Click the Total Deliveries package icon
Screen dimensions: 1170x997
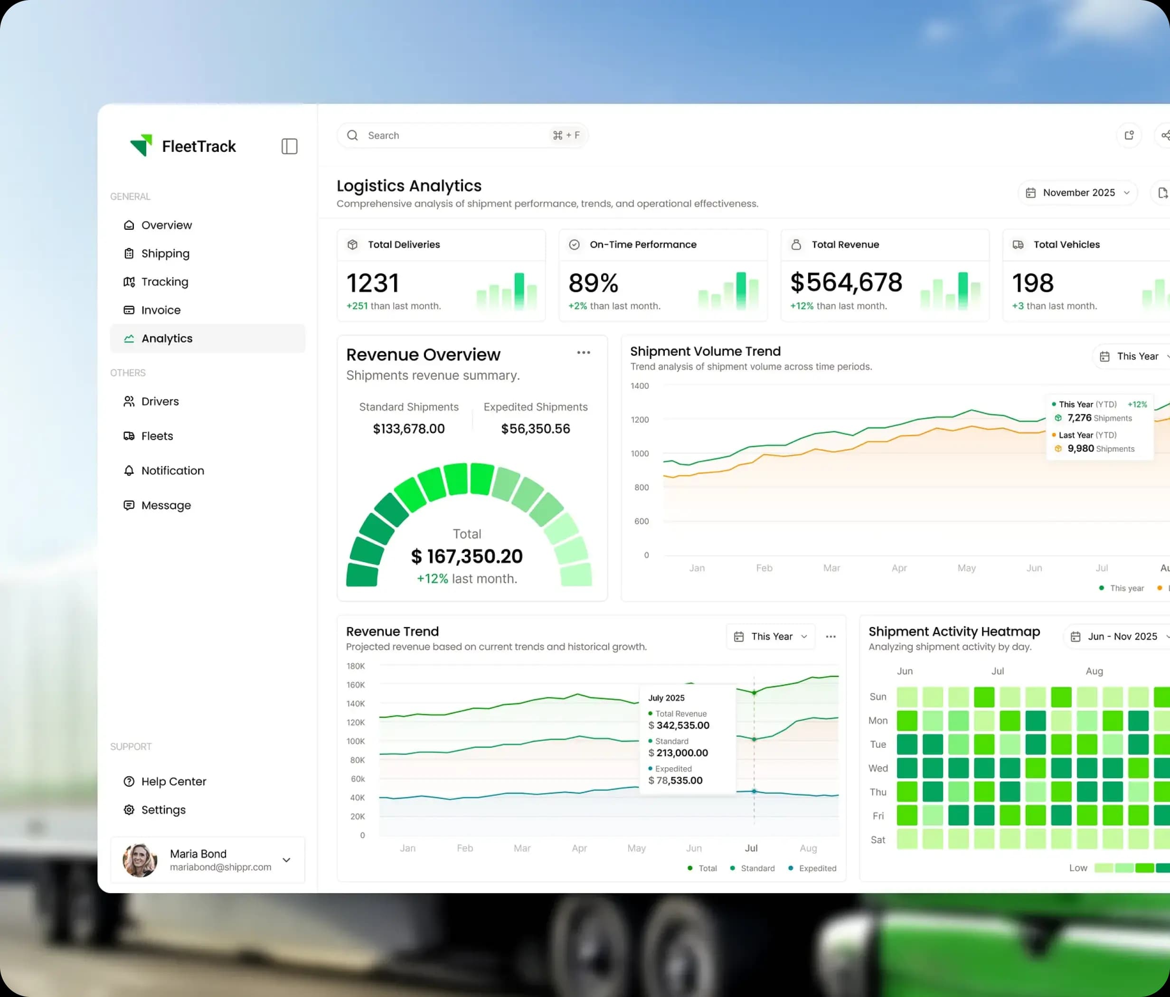coord(352,245)
